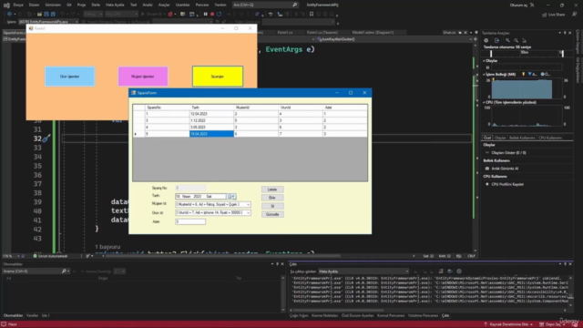The height and width of the screenshot is (328, 583).
Task: Collapse the CPU graph section
Action: pyautogui.click(x=484, y=102)
